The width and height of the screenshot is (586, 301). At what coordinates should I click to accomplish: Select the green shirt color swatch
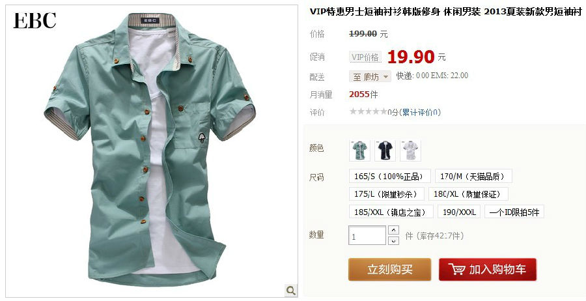pos(359,150)
